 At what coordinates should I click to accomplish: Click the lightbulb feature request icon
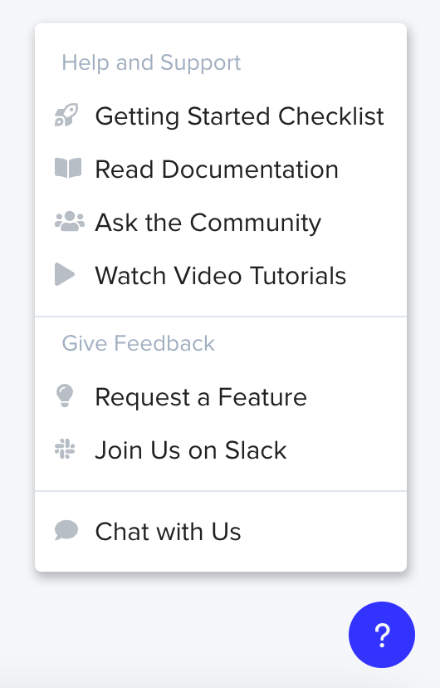[65, 396]
